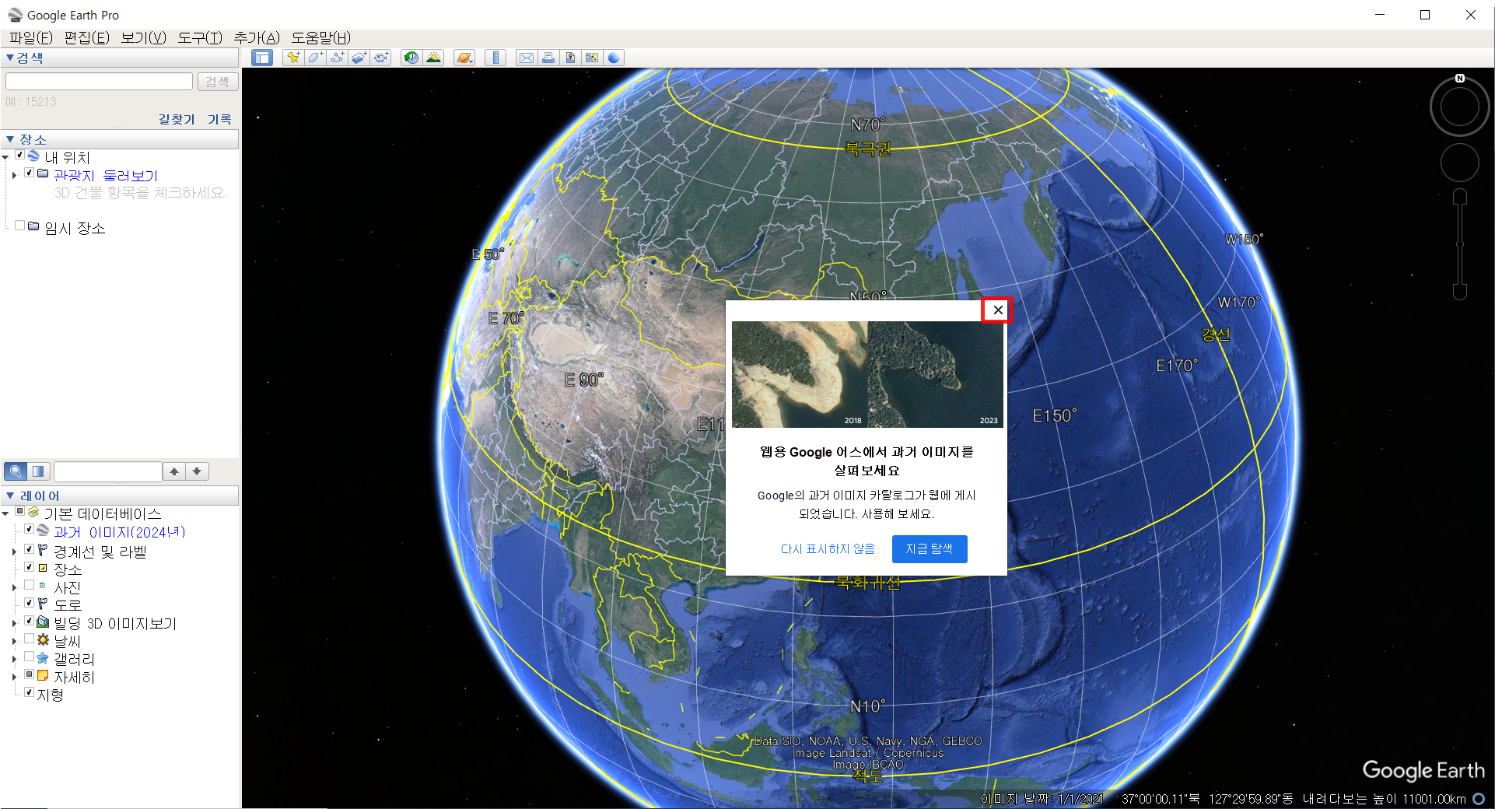Open the Ruler tool
Viewport: 1495px width, 809px height.
pyautogui.click(x=495, y=58)
